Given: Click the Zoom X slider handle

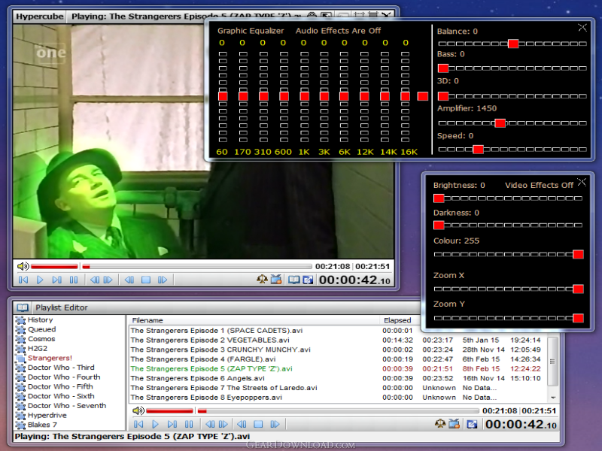Looking at the screenshot, I should (x=578, y=289).
